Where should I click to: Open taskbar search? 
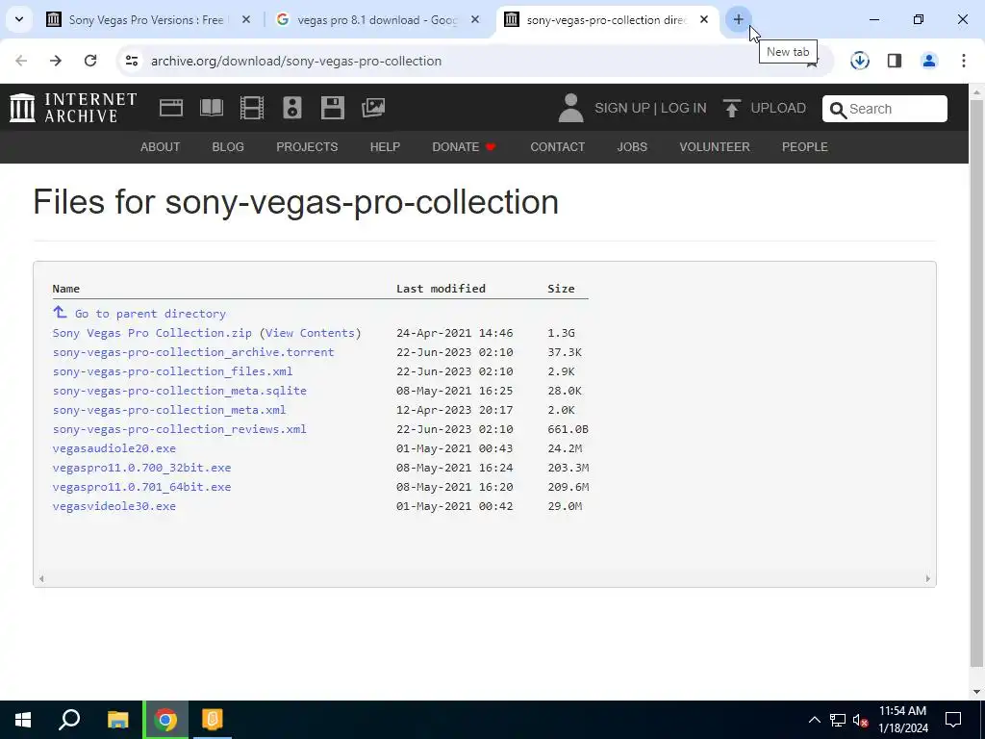(69, 720)
